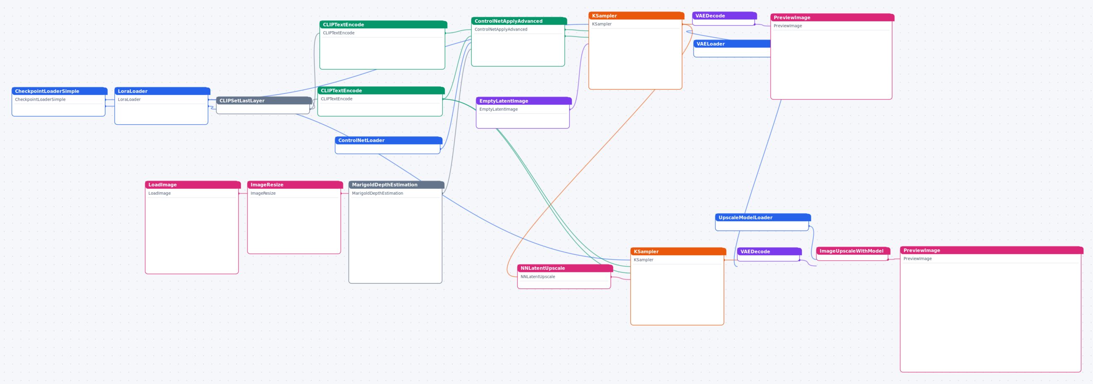Select the MarigoldDepthEstimation node title bar
This screenshot has width=1093, height=384.
396,185
